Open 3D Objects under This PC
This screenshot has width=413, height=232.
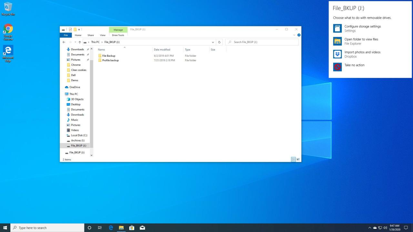coord(77,99)
